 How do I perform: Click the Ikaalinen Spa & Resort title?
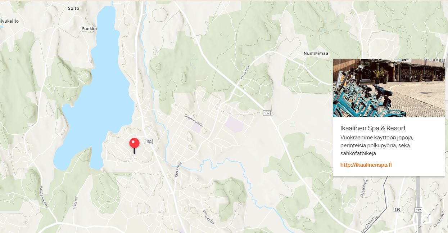coord(373,128)
